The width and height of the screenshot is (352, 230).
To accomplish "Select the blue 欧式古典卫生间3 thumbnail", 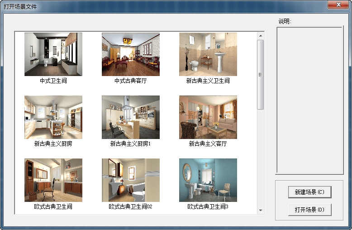I will pos(208,180).
